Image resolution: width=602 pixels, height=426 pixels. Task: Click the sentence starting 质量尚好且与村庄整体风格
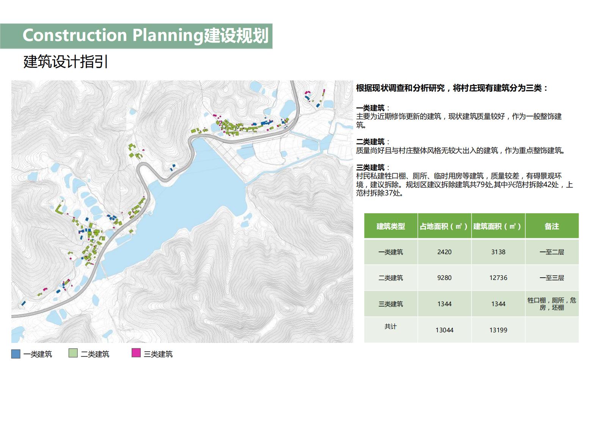pos(461,151)
